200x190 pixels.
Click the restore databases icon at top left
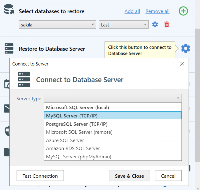point(9,9)
